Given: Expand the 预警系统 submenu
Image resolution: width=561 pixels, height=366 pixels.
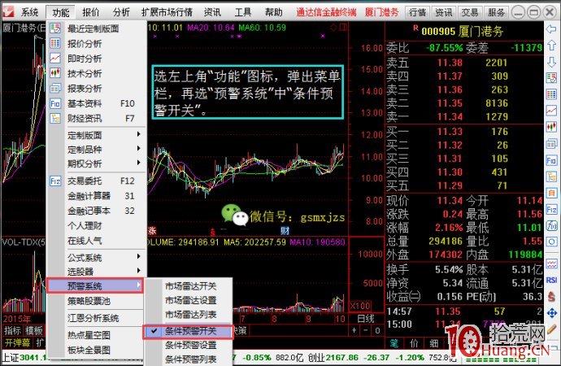Looking at the screenshot, I should [95, 285].
